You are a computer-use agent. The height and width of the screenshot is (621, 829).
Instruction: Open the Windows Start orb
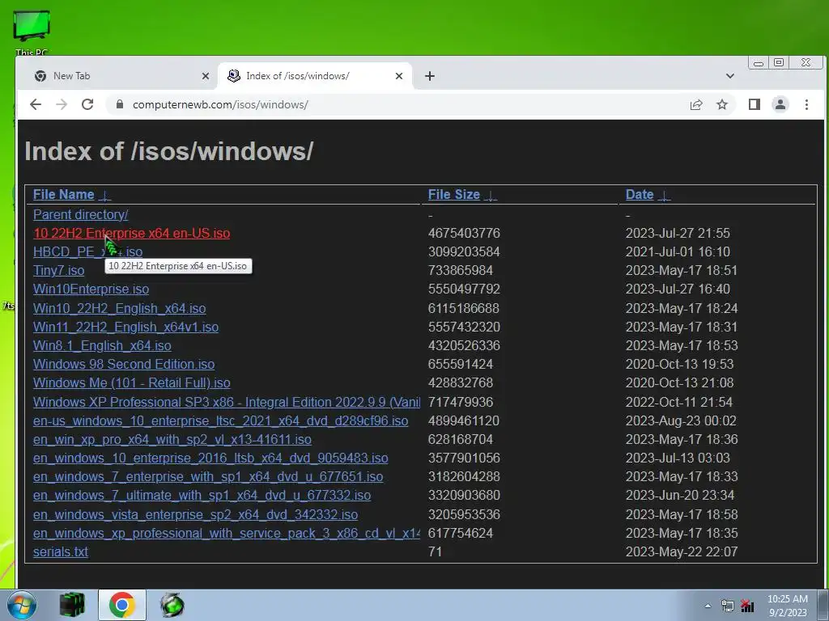coord(22,605)
